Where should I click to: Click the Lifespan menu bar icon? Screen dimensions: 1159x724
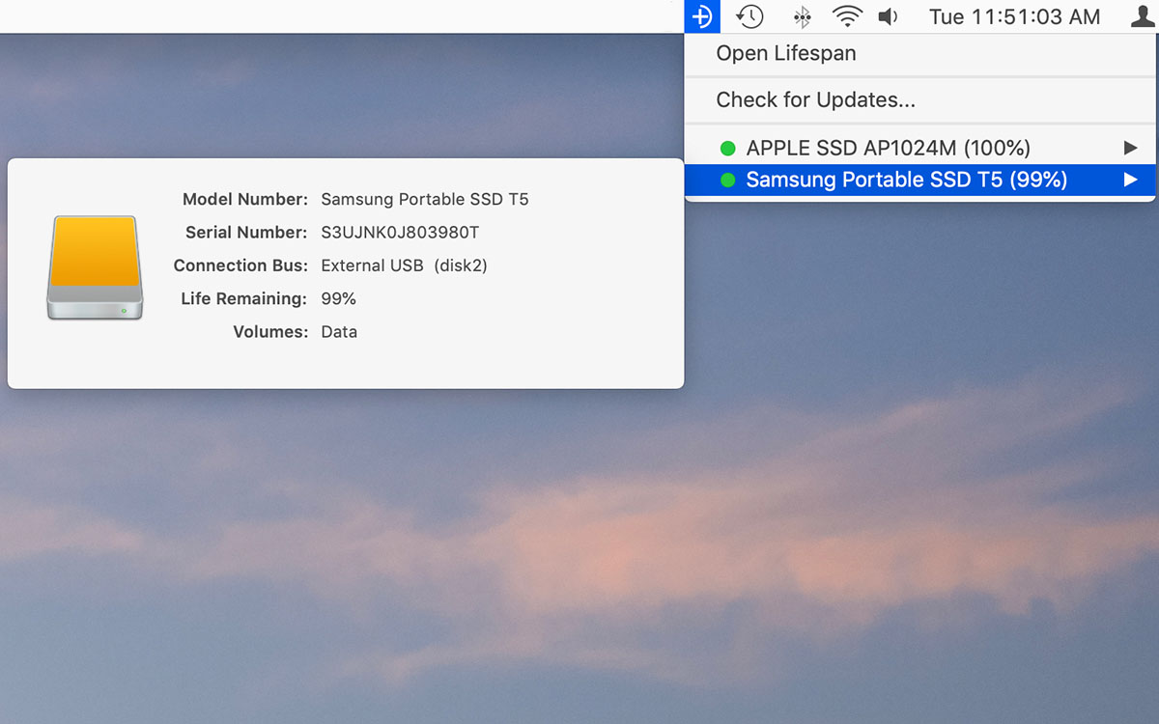coord(702,16)
